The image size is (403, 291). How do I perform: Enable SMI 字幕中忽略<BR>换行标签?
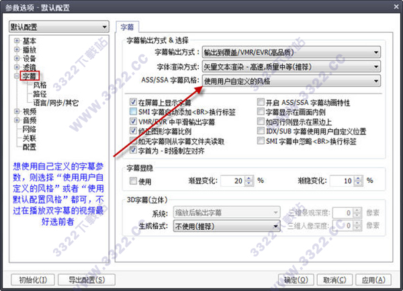(261, 140)
